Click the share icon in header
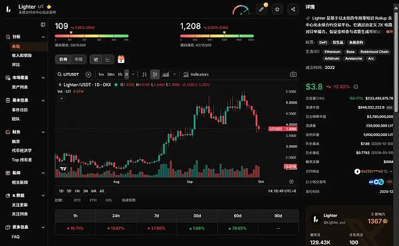This screenshot has height=246, width=399. pyautogui.click(x=293, y=9)
